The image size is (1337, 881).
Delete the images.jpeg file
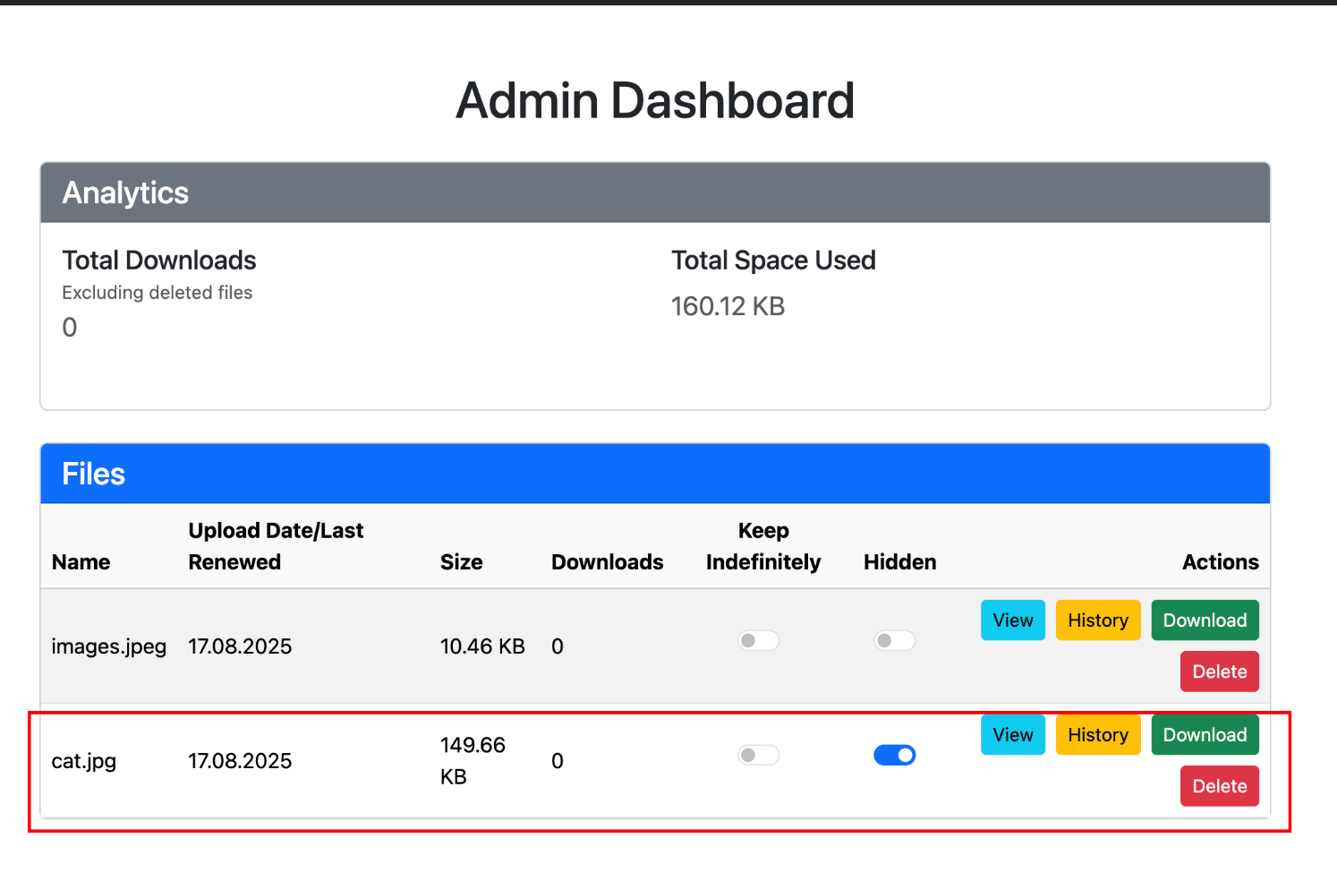coord(1219,671)
